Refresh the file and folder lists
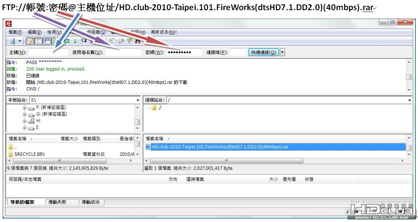 [67, 41]
